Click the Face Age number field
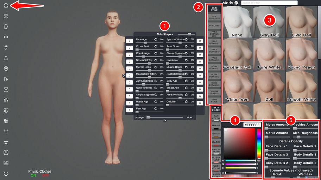 [130, 41]
